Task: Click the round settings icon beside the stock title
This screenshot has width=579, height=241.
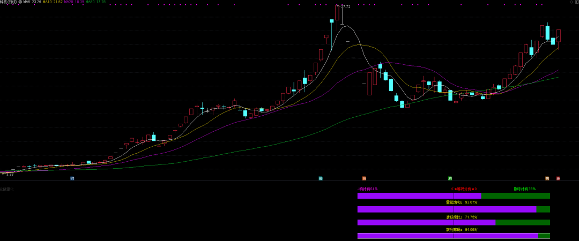Action: (20, 2)
